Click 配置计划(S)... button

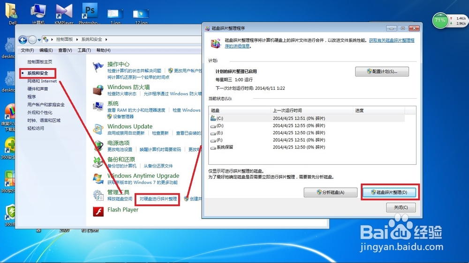[382, 71]
